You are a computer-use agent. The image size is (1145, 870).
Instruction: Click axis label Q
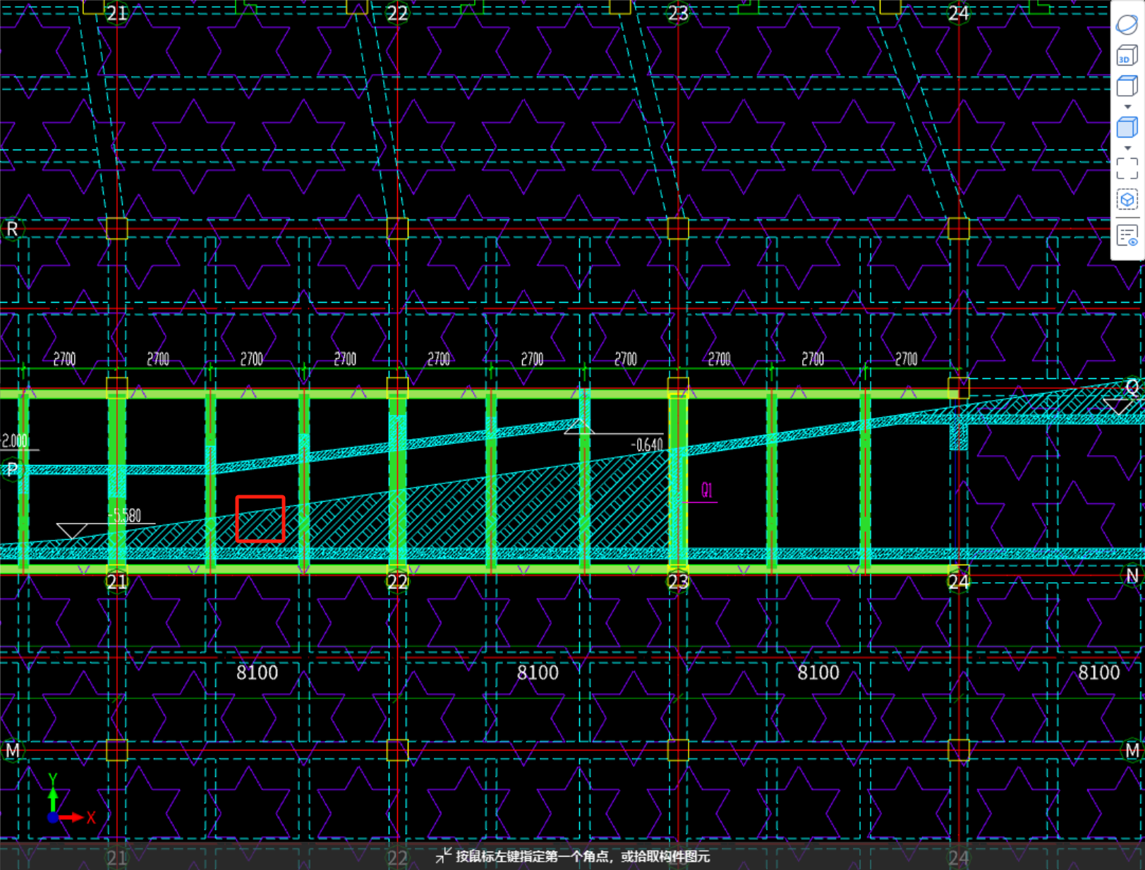(1132, 387)
